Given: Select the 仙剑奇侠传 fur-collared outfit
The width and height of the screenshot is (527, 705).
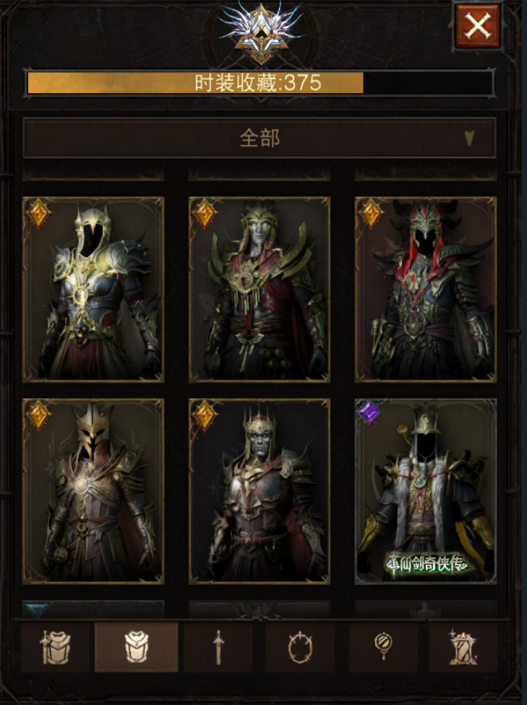Looking at the screenshot, I should tap(425, 491).
